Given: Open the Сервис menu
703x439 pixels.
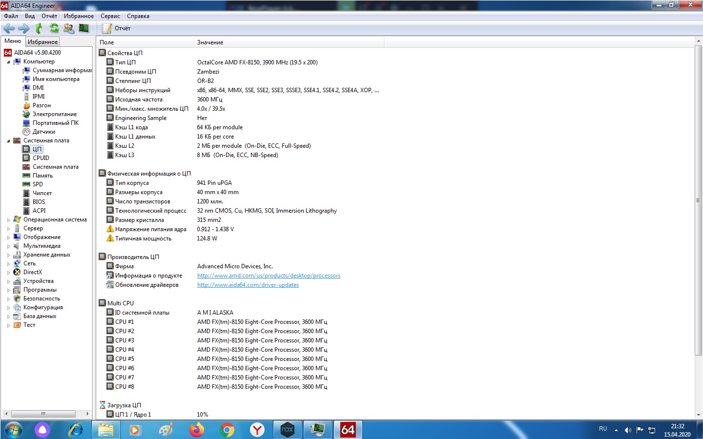Looking at the screenshot, I should (110, 16).
